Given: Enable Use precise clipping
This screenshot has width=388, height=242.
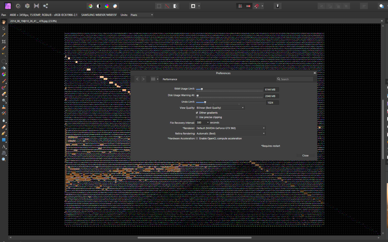Looking at the screenshot, I should click(197, 117).
